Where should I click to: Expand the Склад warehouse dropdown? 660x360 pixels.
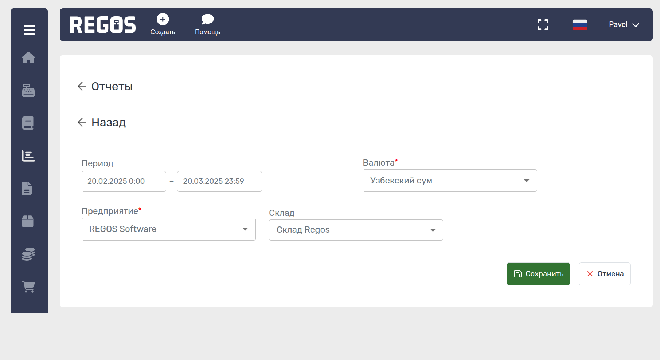tap(356, 230)
